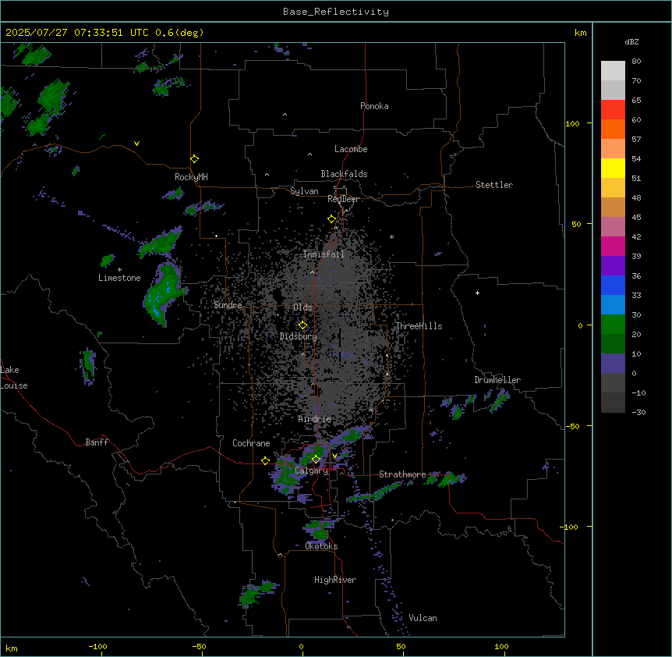Viewport: 672px width, 657px height.
Task: Click the -50 tick label on the horizontal axis
Action: point(199,647)
